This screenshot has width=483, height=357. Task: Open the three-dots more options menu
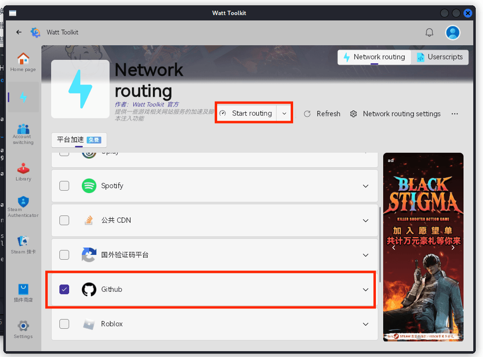455,114
